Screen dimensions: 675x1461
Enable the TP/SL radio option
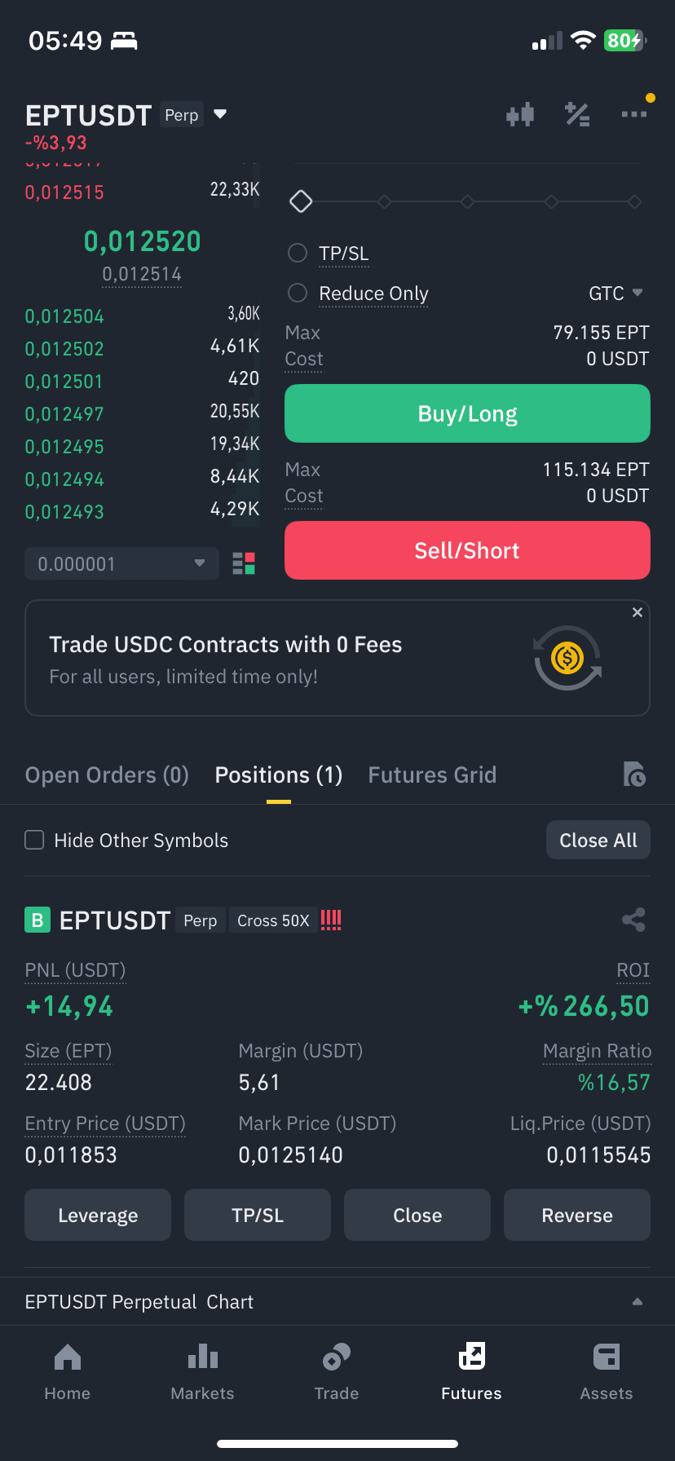tap(298, 253)
